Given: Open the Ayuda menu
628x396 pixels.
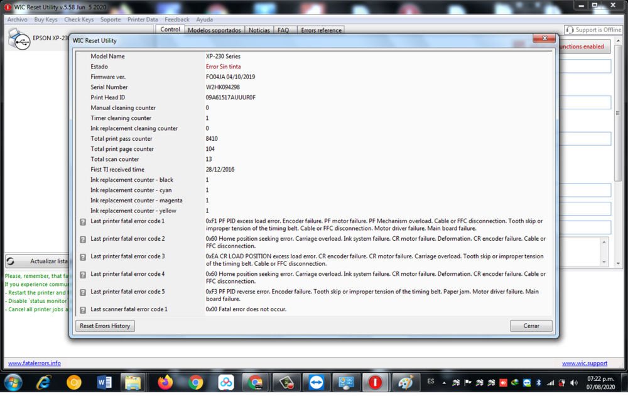Looking at the screenshot, I should [x=205, y=19].
